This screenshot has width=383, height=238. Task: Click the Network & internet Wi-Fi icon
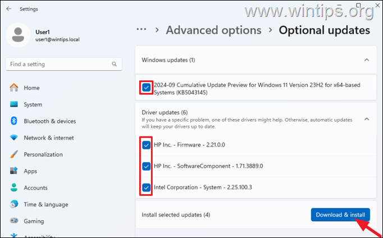13,138
